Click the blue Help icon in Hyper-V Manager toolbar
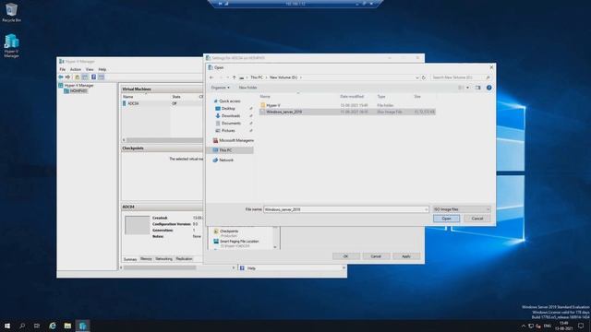 (x=93, y=77)
